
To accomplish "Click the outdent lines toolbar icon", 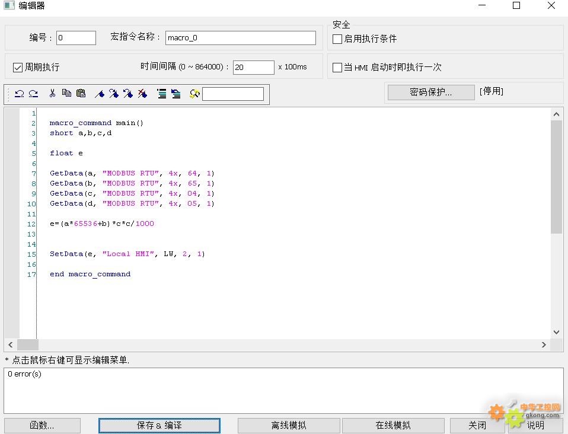I will (176, 94).
